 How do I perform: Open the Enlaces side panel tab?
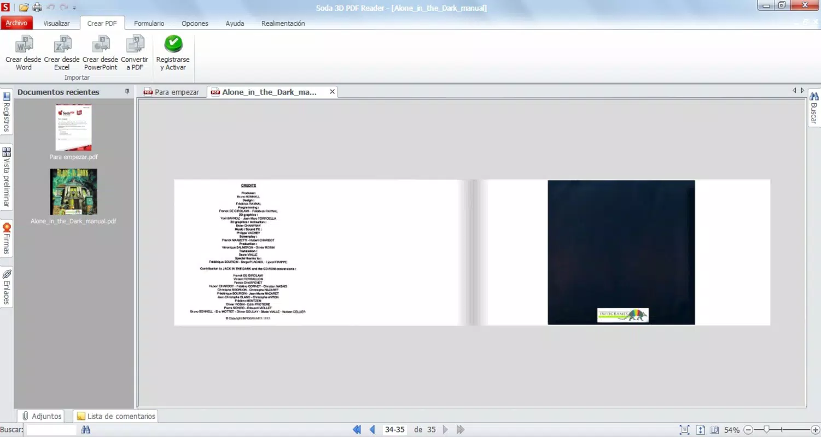7,287
